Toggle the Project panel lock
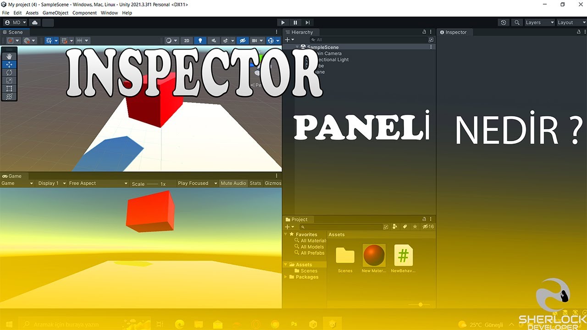 [x=424, y=219]
